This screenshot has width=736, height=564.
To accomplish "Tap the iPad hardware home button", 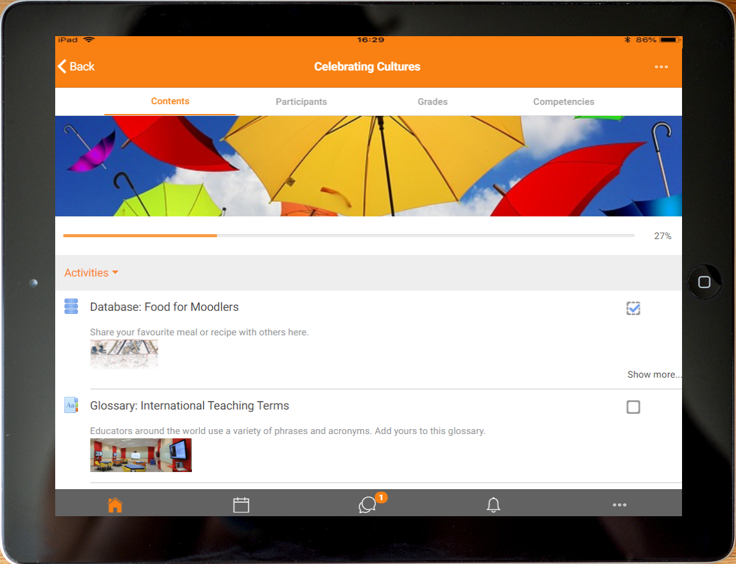I will (x=704, y=282).
